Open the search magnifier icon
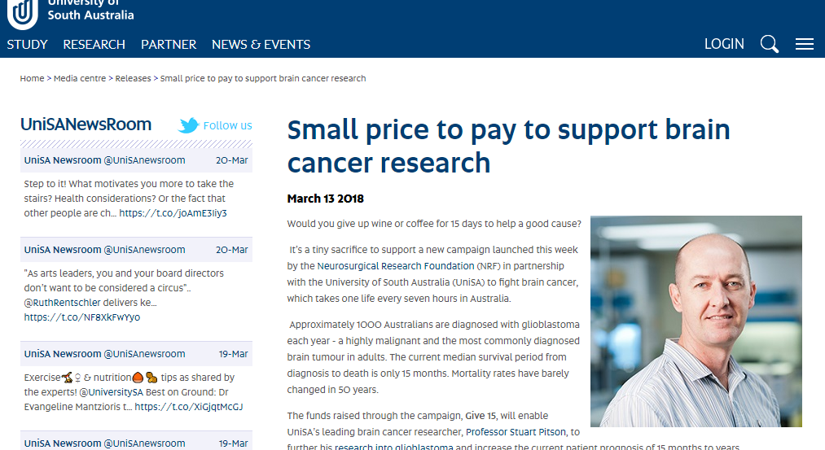Viewport: 825px width, 450px height. point(770,44)
